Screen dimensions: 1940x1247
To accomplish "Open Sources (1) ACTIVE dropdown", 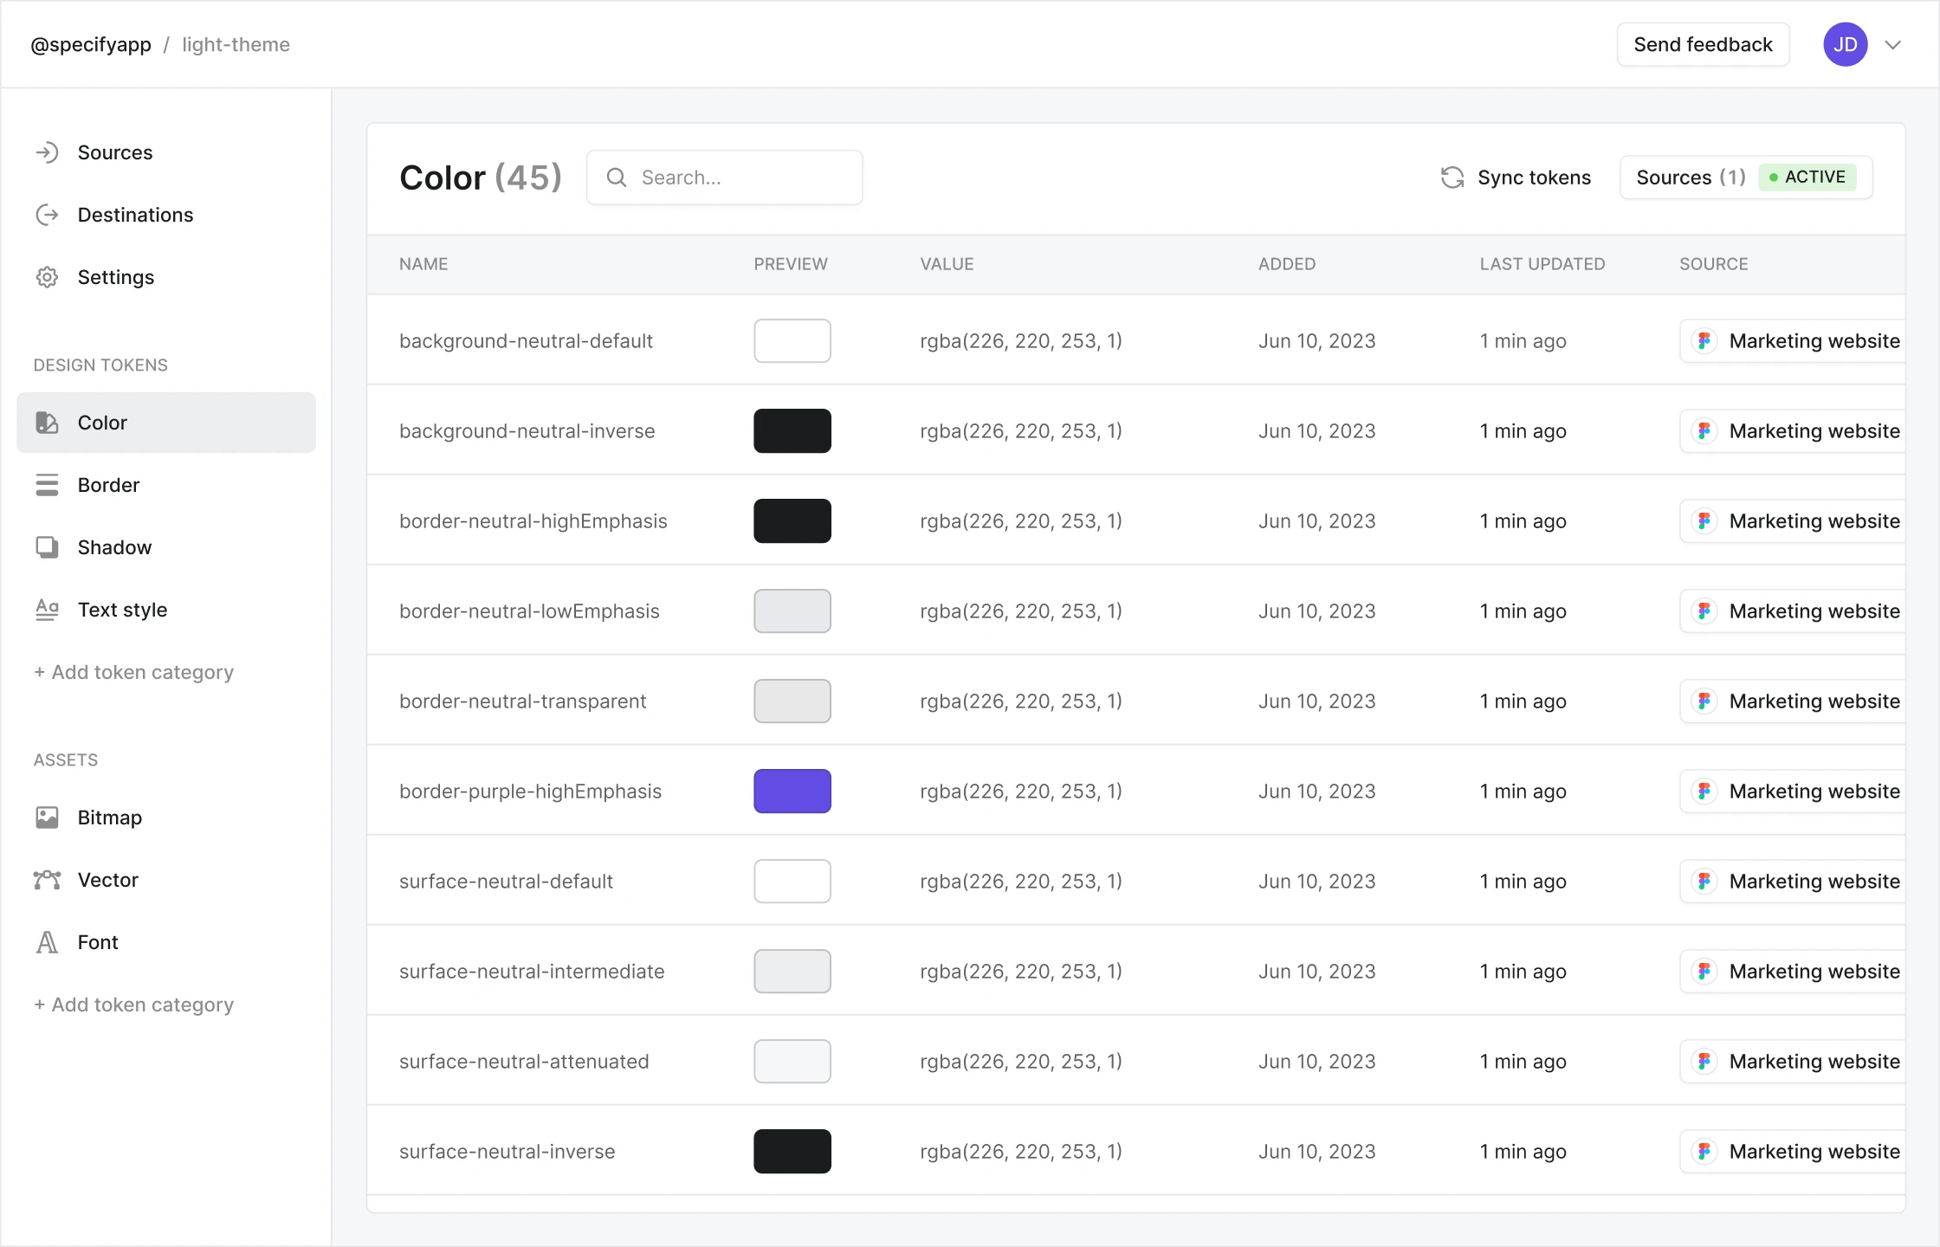I will click(1745, 178).
